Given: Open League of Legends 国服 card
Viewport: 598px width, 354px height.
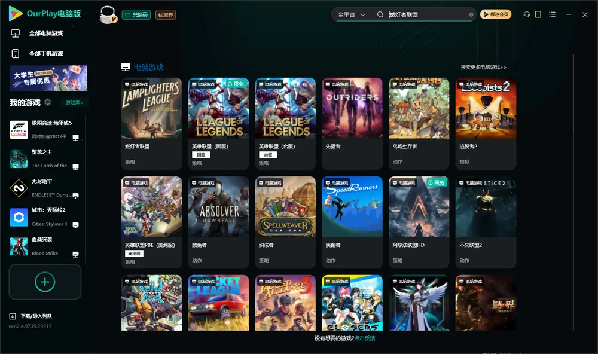Looking at the screenshot, I should tap(218, 124).
